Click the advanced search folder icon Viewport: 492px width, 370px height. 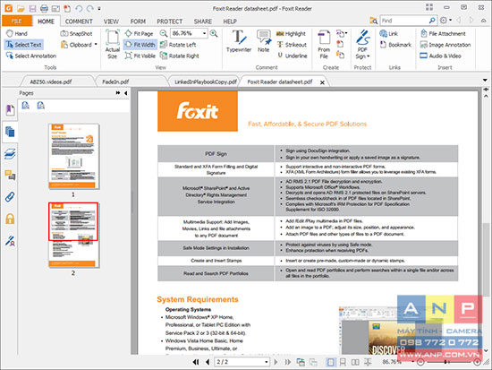tap(373, 21)
